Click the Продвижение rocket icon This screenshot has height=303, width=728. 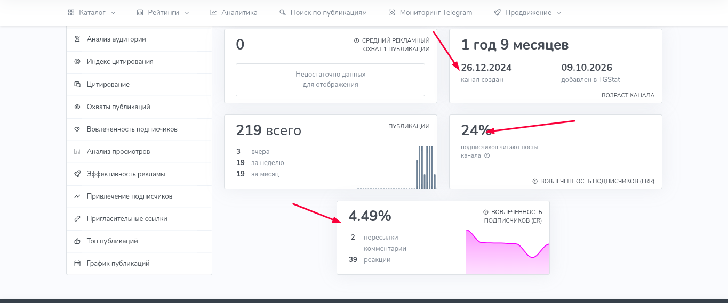click(x=497, y=13)
